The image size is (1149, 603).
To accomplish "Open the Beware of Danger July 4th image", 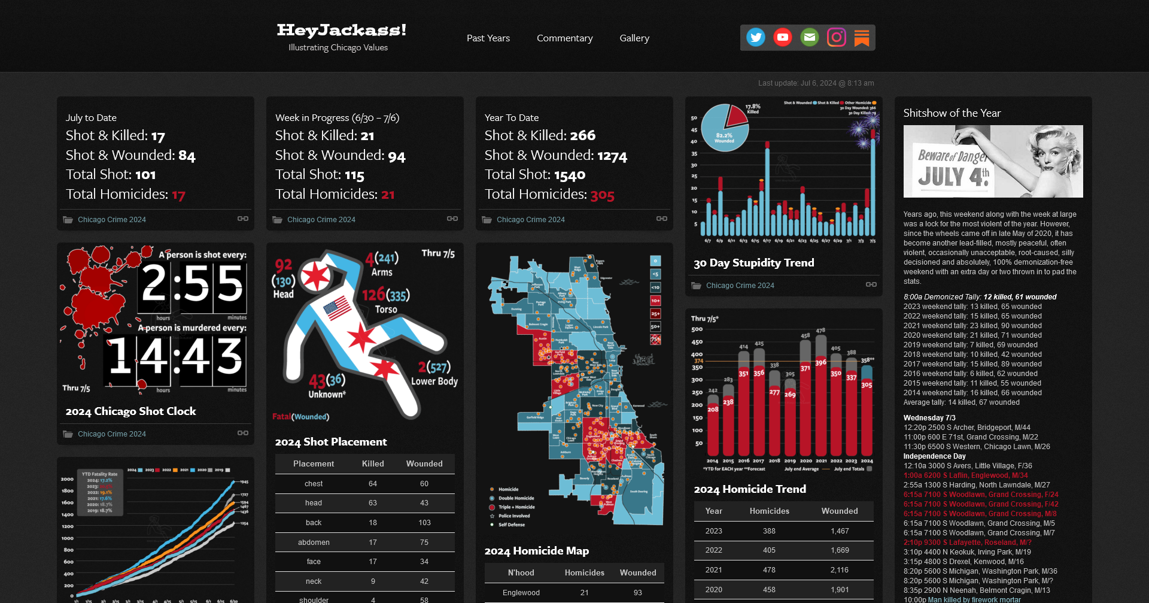I will (993, 161).
